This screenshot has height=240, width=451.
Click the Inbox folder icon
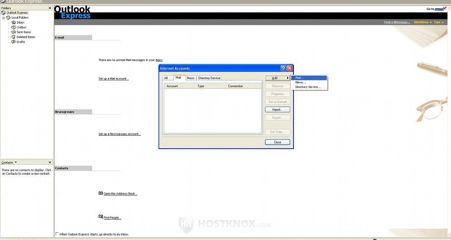[14, 23]
